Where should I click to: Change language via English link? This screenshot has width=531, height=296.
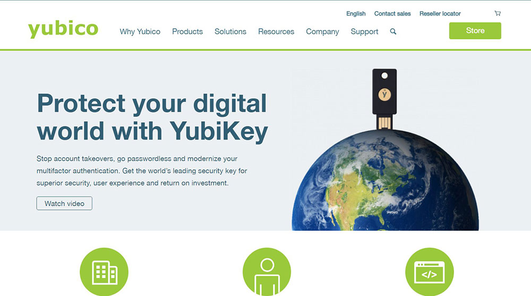(x=356, y=14)
